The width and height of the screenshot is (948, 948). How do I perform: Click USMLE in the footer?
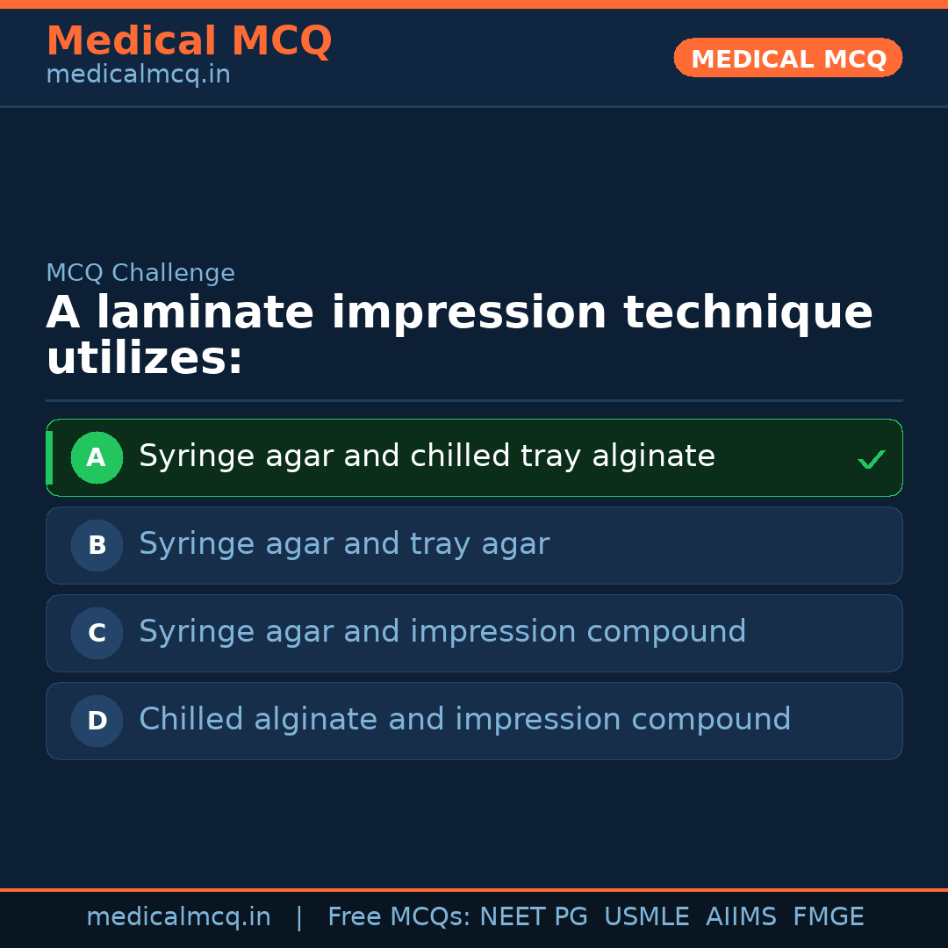646,917
